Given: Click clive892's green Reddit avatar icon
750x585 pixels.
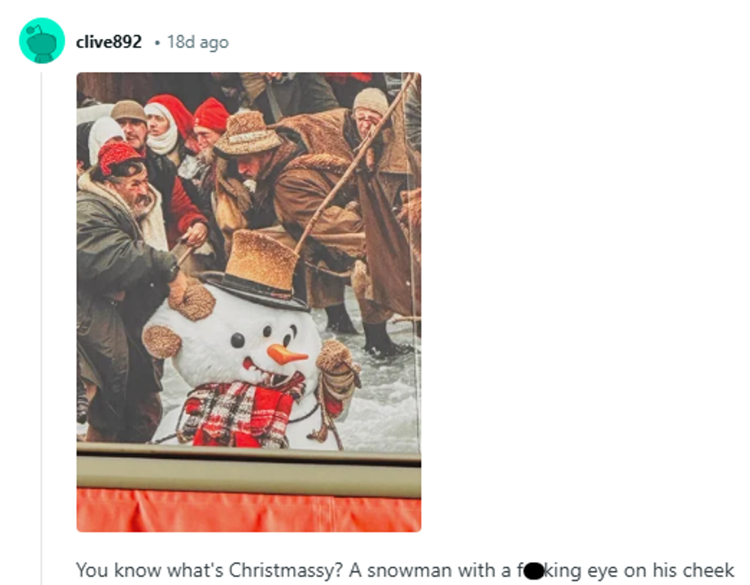Looking at the screenshot, I should pos(42,41).
